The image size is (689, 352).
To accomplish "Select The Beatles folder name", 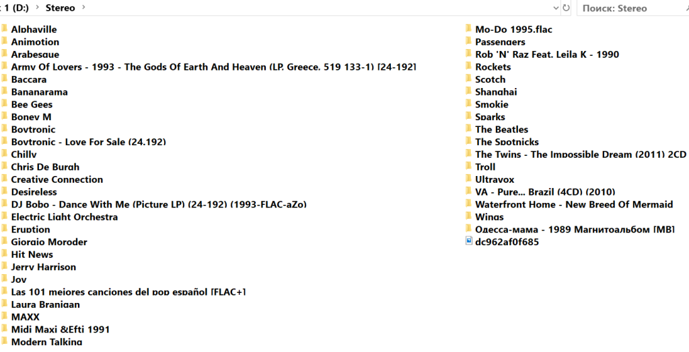I will pyautogui.click(x=501, y=130).
